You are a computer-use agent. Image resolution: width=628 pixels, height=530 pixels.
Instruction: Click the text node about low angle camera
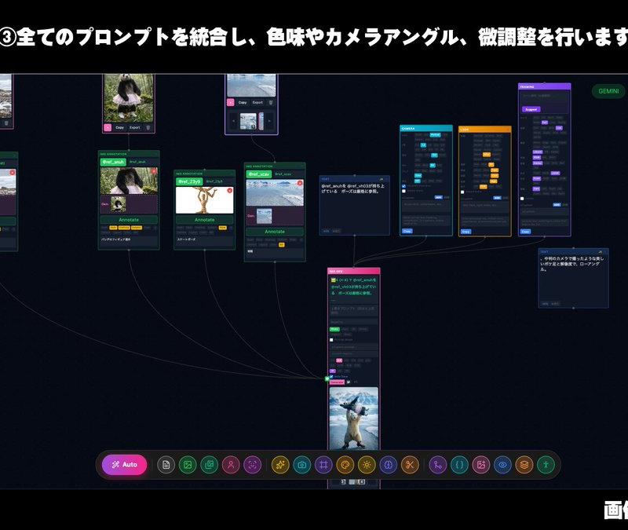click(x=574, y=279)
